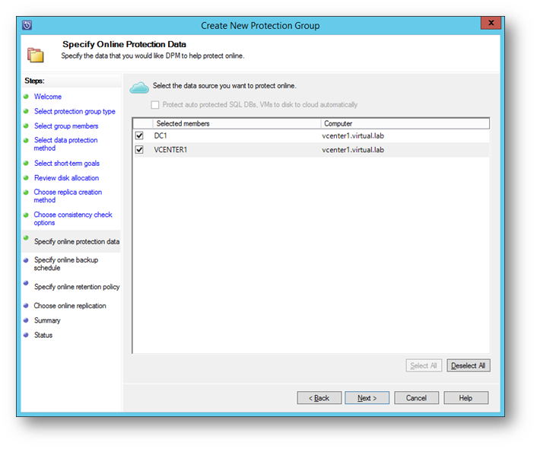The image size is (537, 449).
Task: Open Help for this wizard
Action: 466,398
